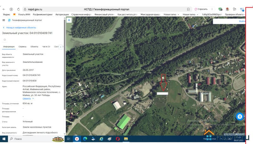This screenshot has height=144, width=253.
Task: Launch Opera from taskbar
Action: (118, 139)
